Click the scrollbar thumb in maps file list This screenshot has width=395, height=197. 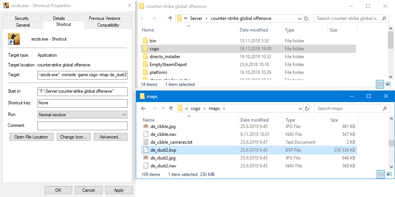391,143
